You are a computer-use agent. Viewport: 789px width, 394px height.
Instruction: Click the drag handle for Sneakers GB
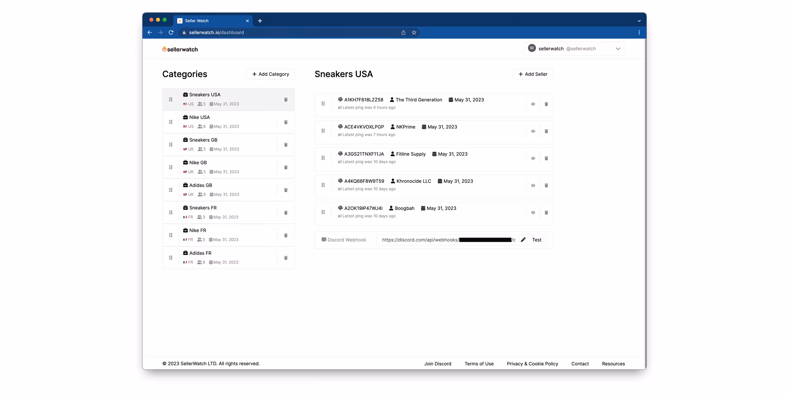pyautogui.click(x=171, y=145)
